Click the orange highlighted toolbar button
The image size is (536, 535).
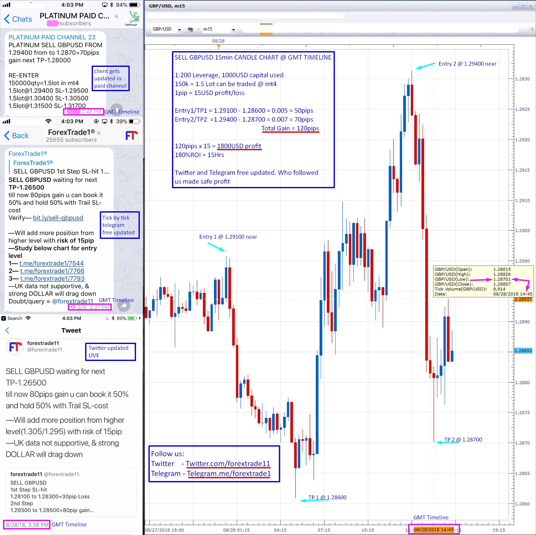pos(266,29)
